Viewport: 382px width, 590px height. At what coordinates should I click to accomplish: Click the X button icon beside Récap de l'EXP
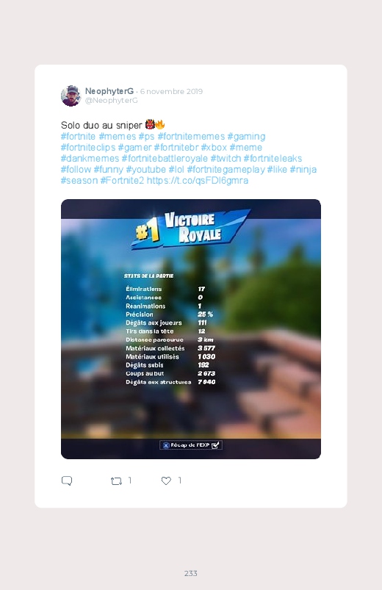[166, 445]
